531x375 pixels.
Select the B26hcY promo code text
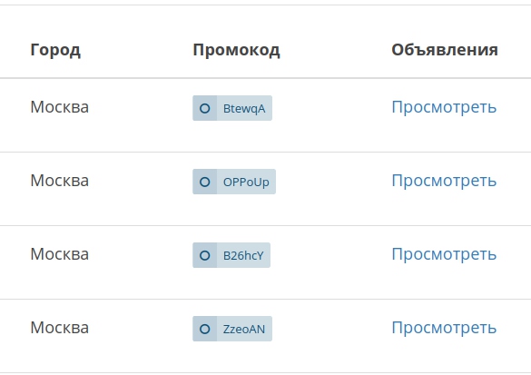(243, 256)
